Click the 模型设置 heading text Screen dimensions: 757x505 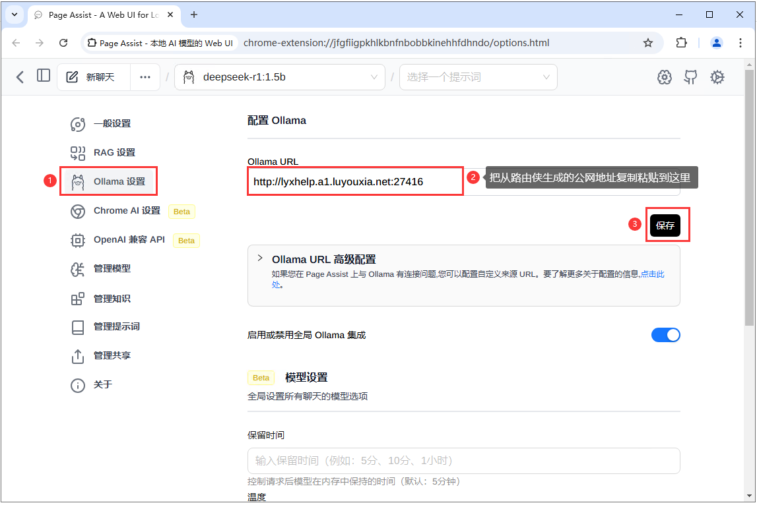coord(307,378)
